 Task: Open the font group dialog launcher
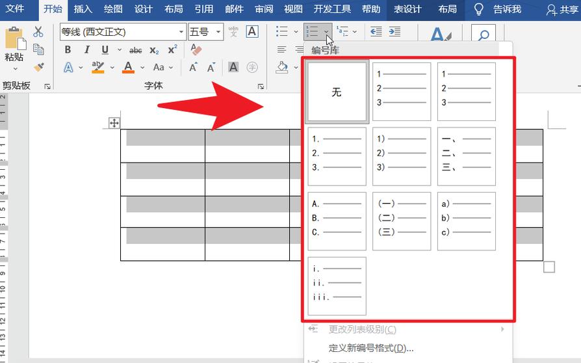(261, 87)
